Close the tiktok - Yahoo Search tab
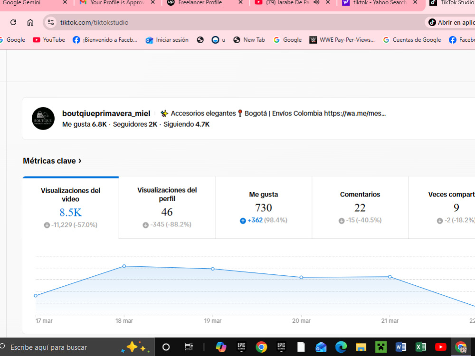The width and height of the screenshot is (475, 356). point(415,2)
